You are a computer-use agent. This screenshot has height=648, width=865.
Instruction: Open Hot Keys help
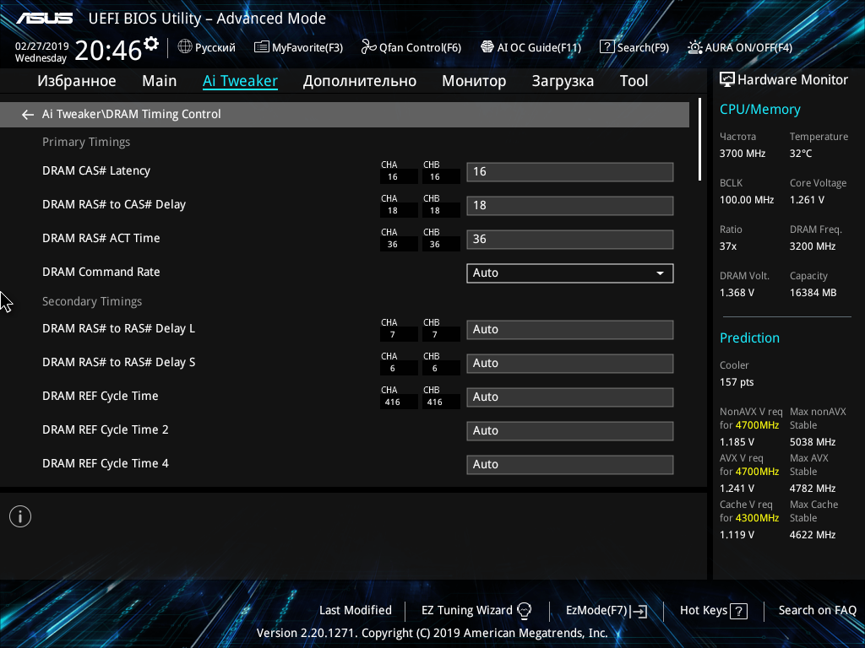pyautogui.click(x=713, y=611)
